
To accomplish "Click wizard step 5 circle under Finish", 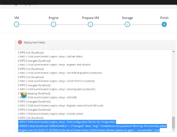I will point(164,24).
